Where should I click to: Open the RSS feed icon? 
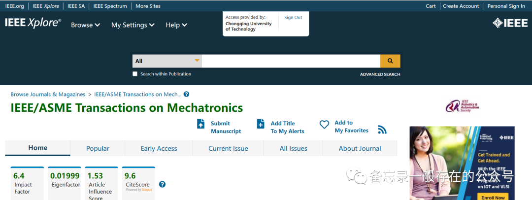coord(382,130)
